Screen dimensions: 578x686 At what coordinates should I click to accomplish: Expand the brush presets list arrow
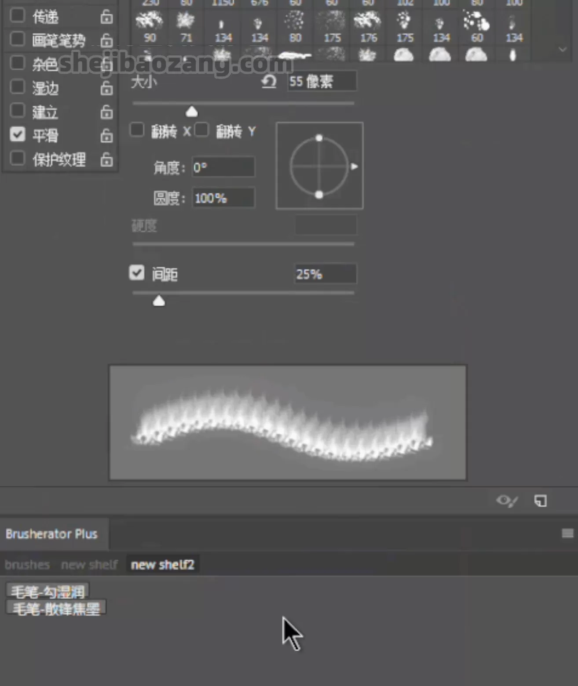coord(563,50)
